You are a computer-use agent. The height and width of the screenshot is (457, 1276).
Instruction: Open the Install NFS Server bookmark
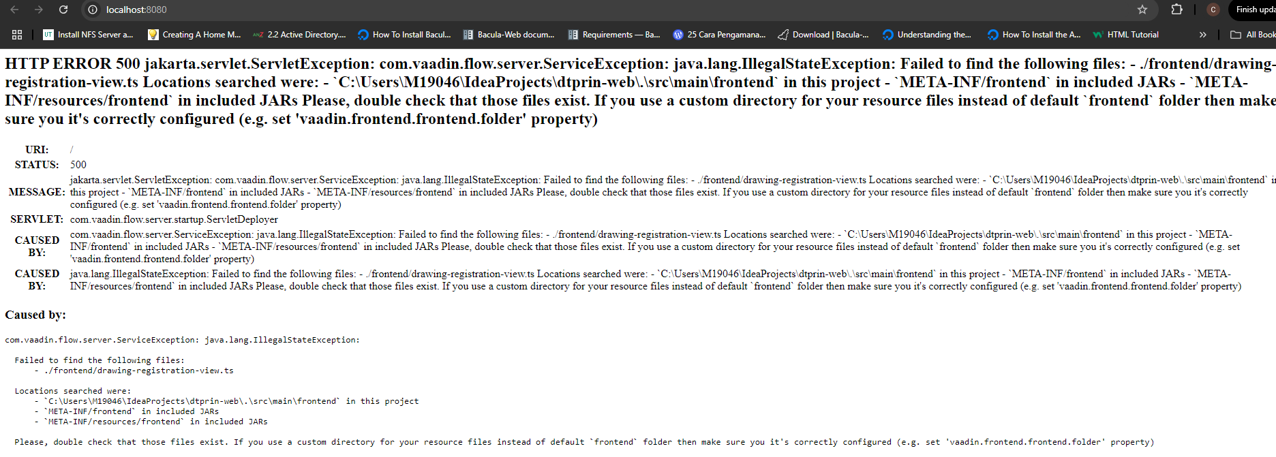(x=88, y=35)
